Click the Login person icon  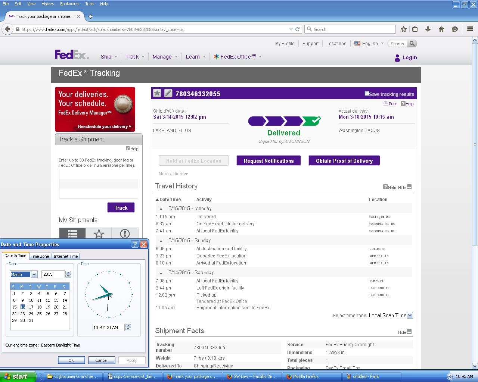[x=397, y=58]
